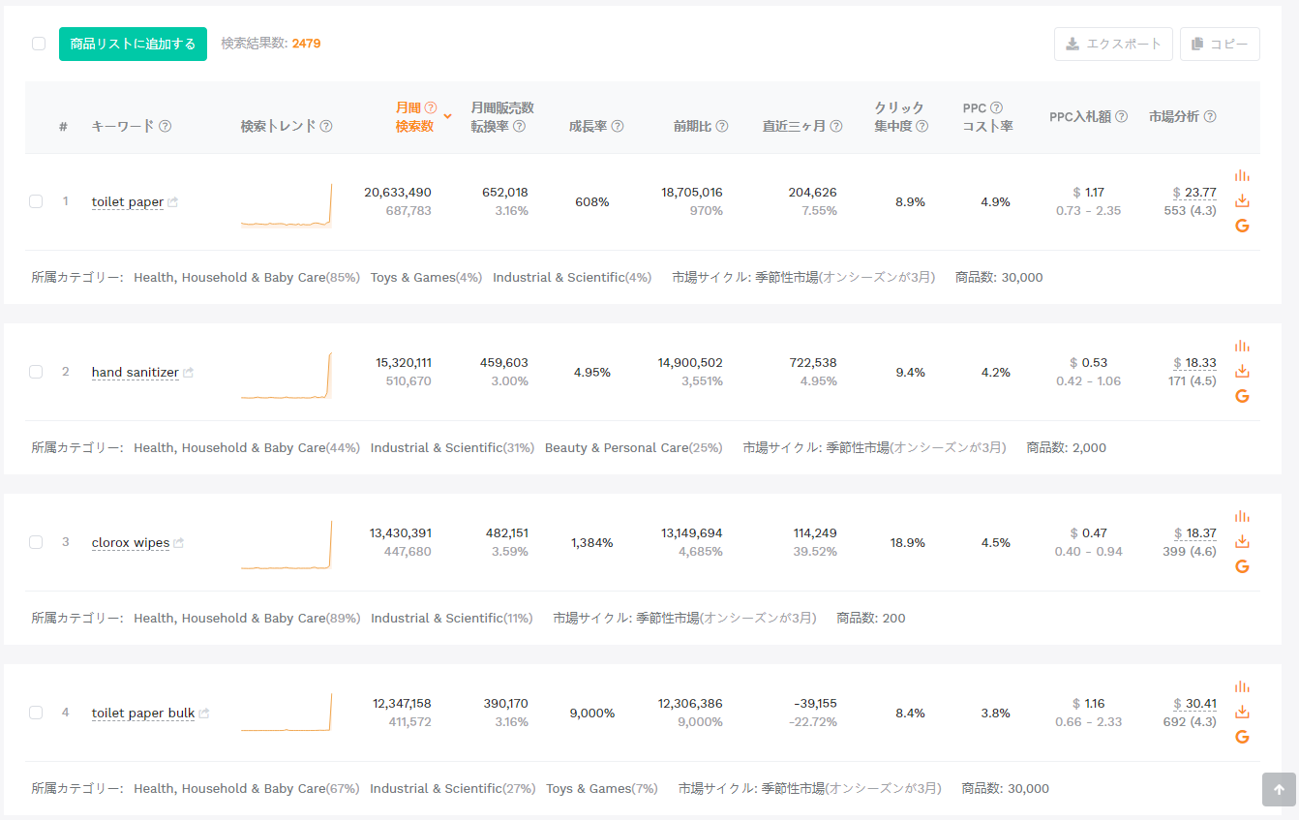Click download icon in toilet paper bulk row

point(1242,712)
